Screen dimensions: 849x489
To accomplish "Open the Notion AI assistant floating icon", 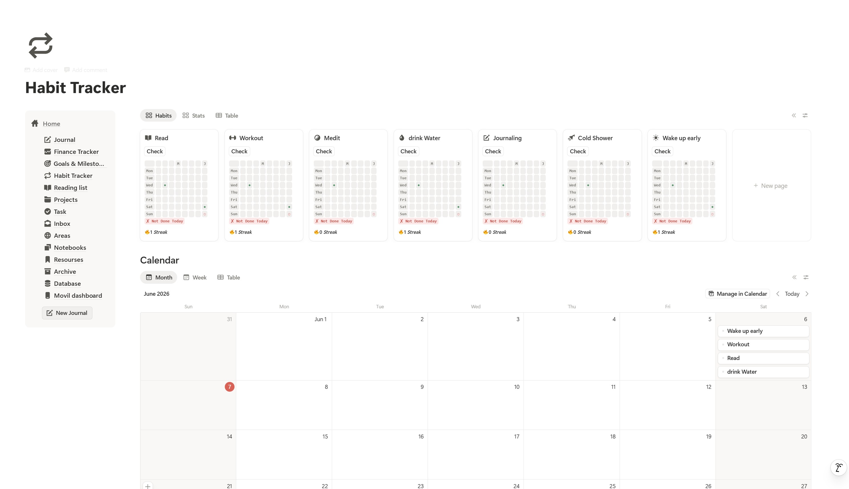I will click(x=838, y=468).
